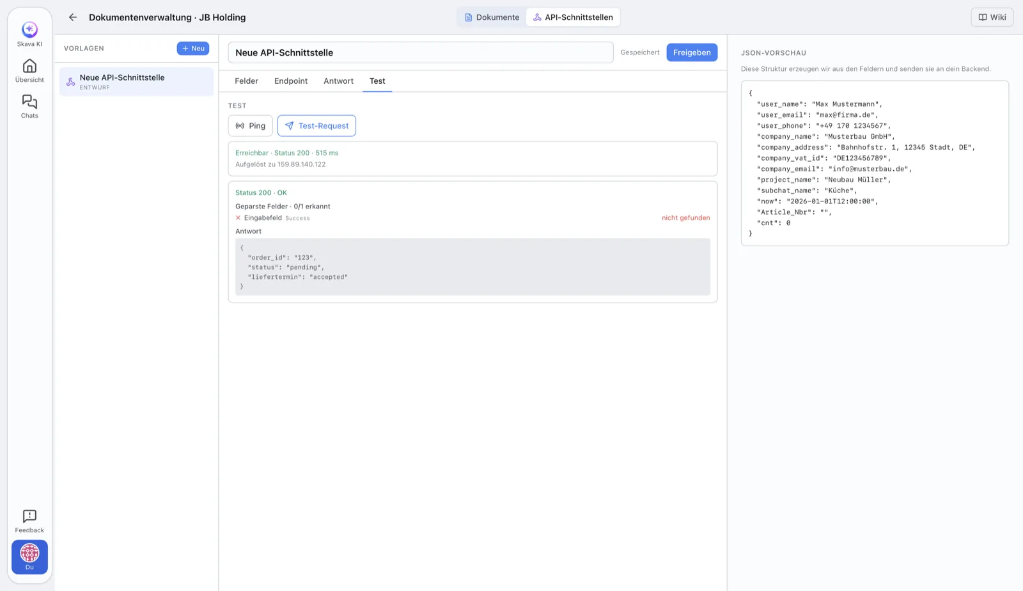
Task: Select the Test tab
Action: [377, 81]
